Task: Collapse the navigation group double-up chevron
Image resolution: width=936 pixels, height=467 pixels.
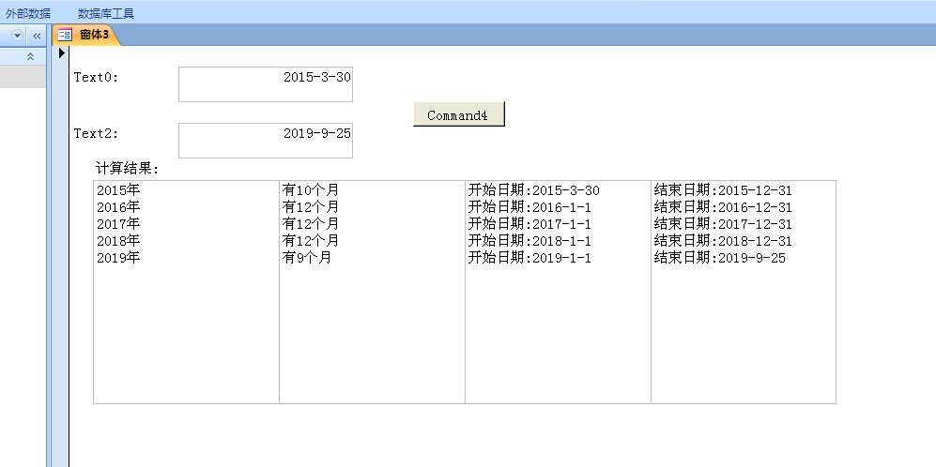Action: 30,56
